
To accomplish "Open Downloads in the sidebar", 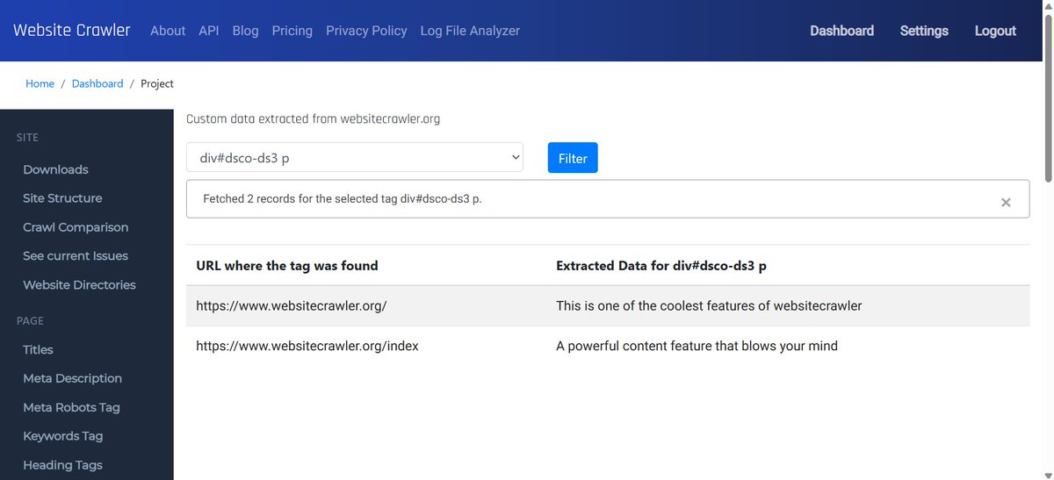I will coord(55,169).
